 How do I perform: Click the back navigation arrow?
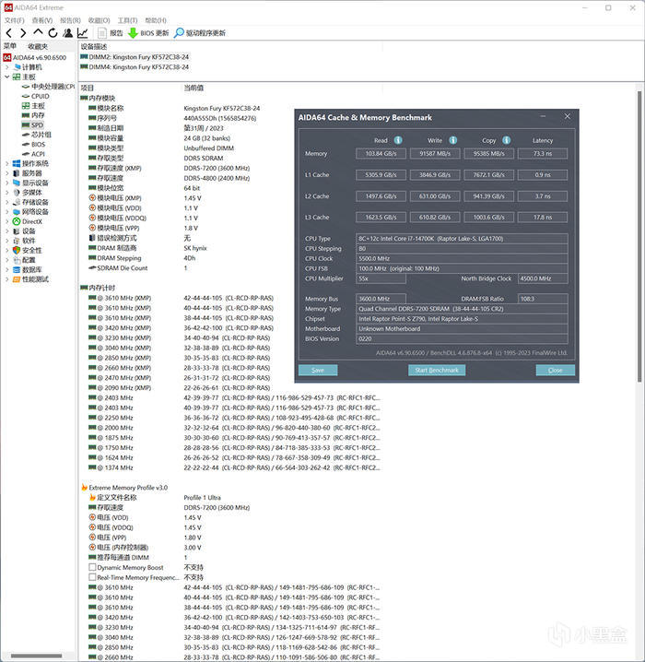(9, 33)
